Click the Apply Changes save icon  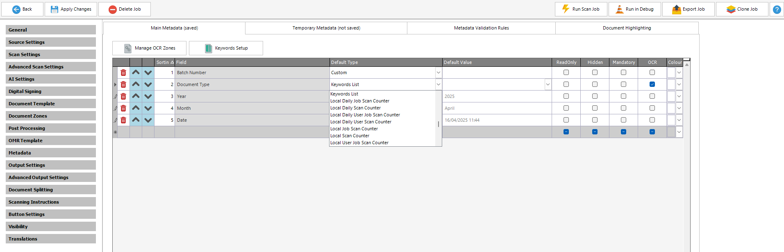click(55, 9)
